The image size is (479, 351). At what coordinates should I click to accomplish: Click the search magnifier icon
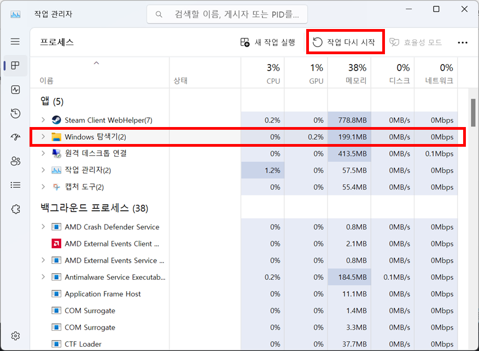coord(159,14)
